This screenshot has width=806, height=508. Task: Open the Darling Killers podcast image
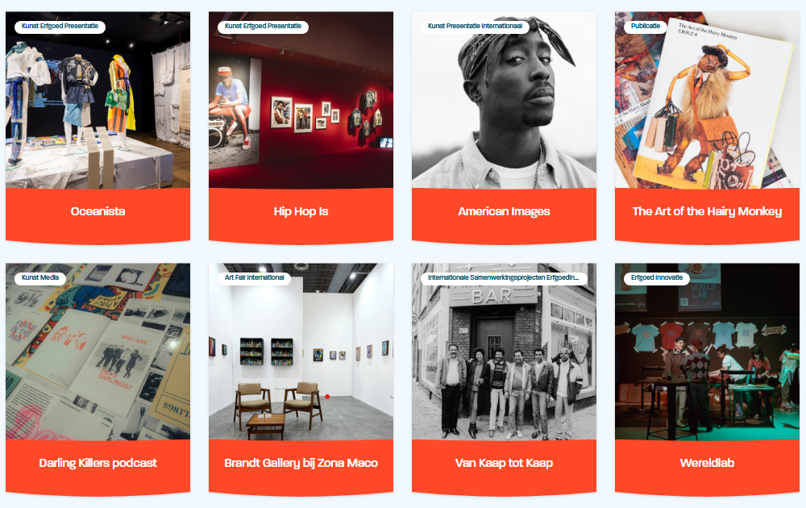[98, 352]
